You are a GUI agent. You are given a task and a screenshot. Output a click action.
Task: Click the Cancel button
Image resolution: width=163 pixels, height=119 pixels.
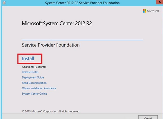[148, 117]
